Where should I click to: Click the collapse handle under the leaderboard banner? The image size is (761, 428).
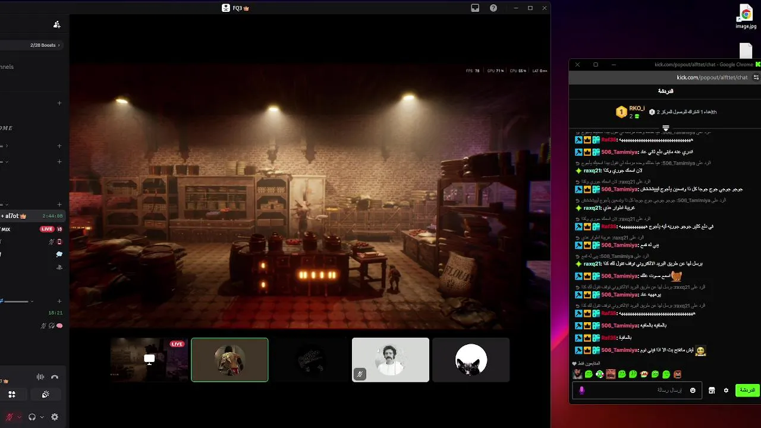point(666,128)
